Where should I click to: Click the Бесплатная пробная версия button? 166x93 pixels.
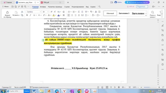tap(137, 2)
